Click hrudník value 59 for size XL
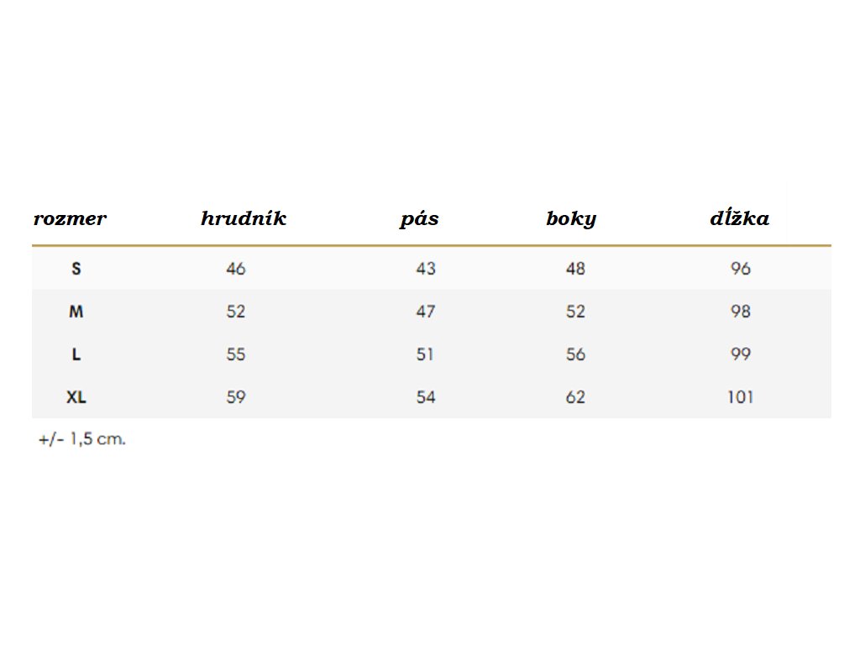860x645 pixels. [236, 397]
